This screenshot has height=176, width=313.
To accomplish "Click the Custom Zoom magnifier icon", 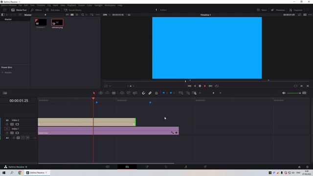I will (x=194, y=93).
